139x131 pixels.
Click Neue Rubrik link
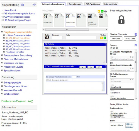coord(10,10)
